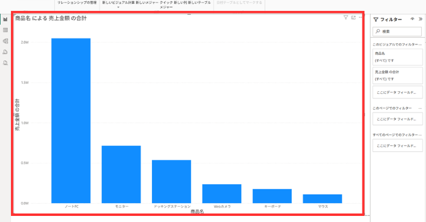The width and height of the screenshot is (426, 222).
Task: Select the ノートPC bar in the chart
Action: [71, 121]
